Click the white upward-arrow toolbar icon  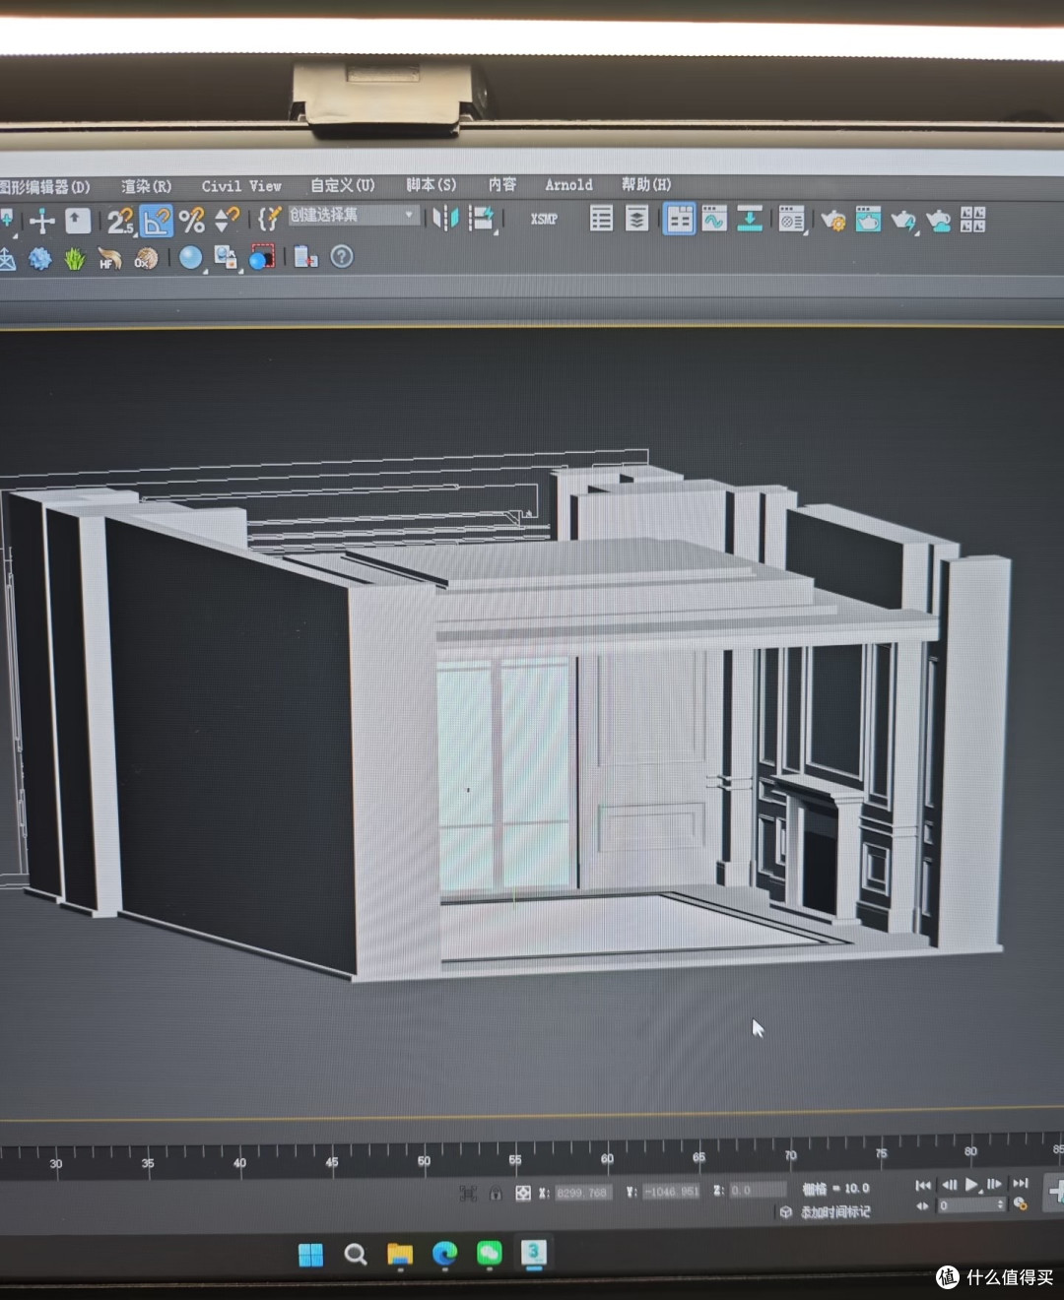click(78, 221)
